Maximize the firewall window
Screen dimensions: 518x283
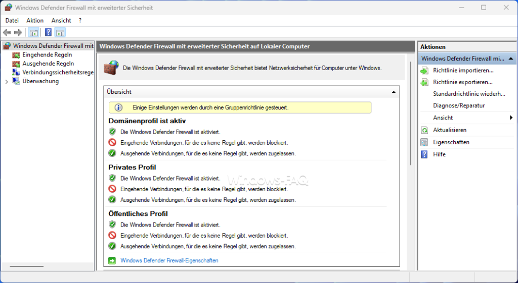click(484, 7)
